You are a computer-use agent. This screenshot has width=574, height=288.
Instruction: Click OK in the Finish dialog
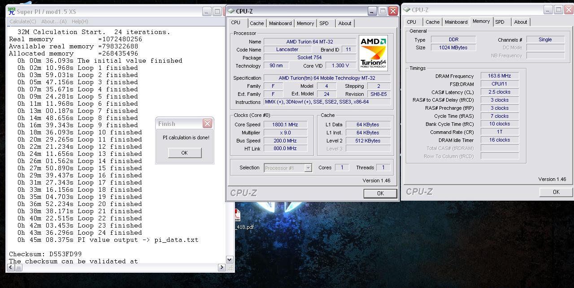pos(184,153)
